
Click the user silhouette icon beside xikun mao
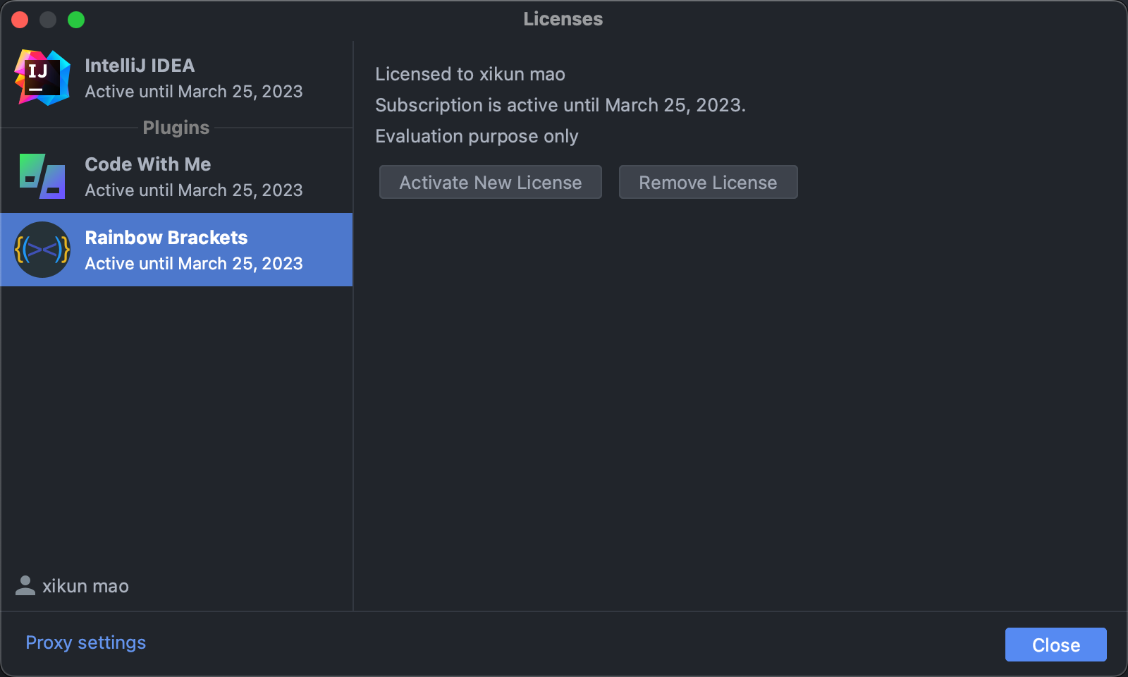pos(25,585)
